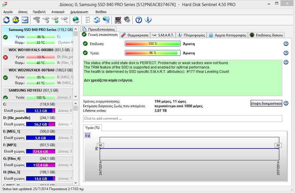Click the blue info bubble toolbar icon
This screenshot has height=193, width=295.
click(x=148, y=20)
